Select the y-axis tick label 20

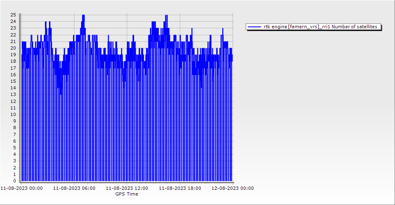coord(13,48)
